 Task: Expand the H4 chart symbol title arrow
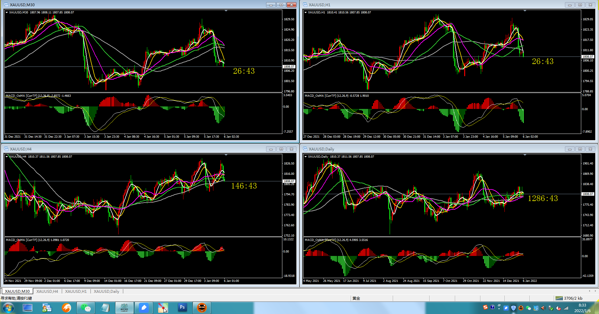point(7,157)
